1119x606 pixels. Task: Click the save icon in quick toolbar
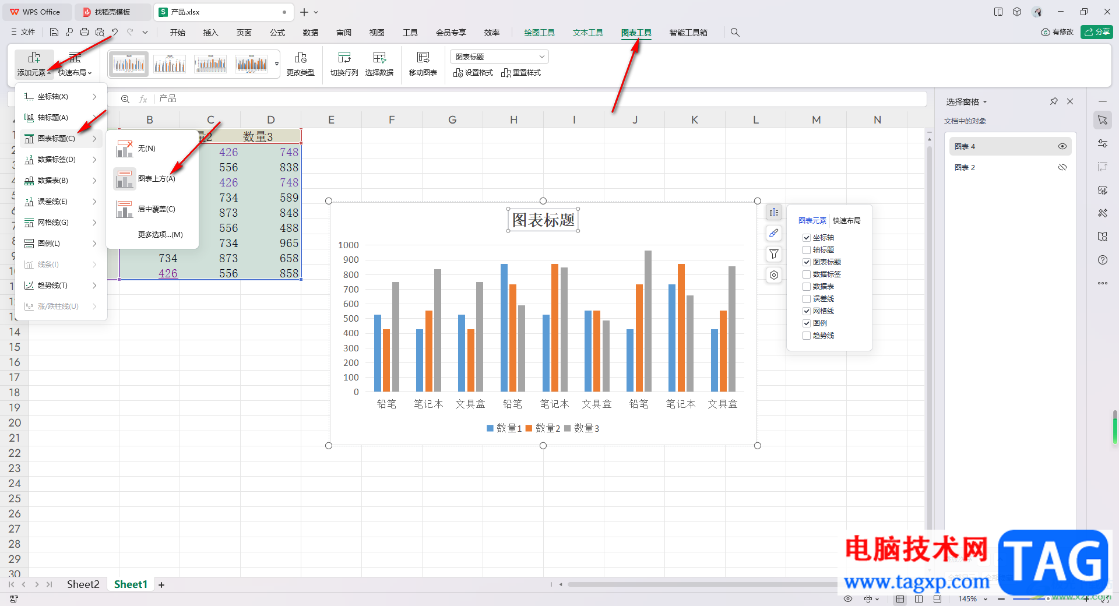[x=54, y=33]
